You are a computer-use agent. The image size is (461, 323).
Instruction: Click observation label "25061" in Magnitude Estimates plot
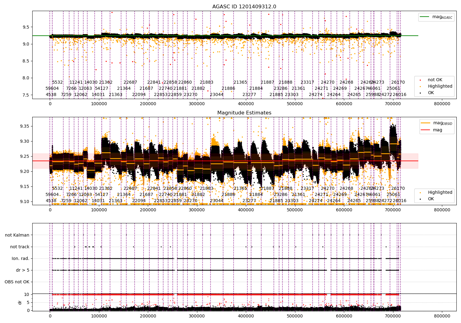393,195
